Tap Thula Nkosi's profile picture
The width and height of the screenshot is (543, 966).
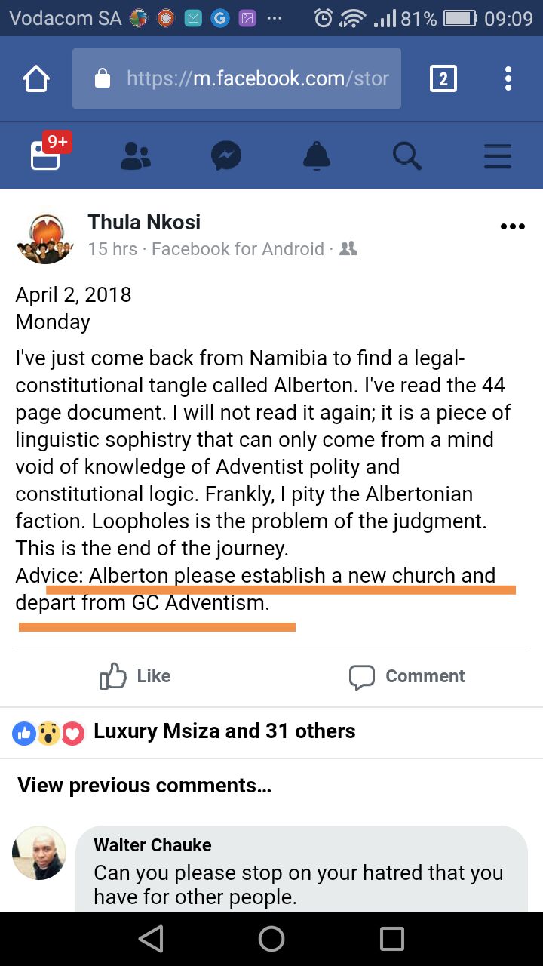pyautogui.click(x=44, y=237)
